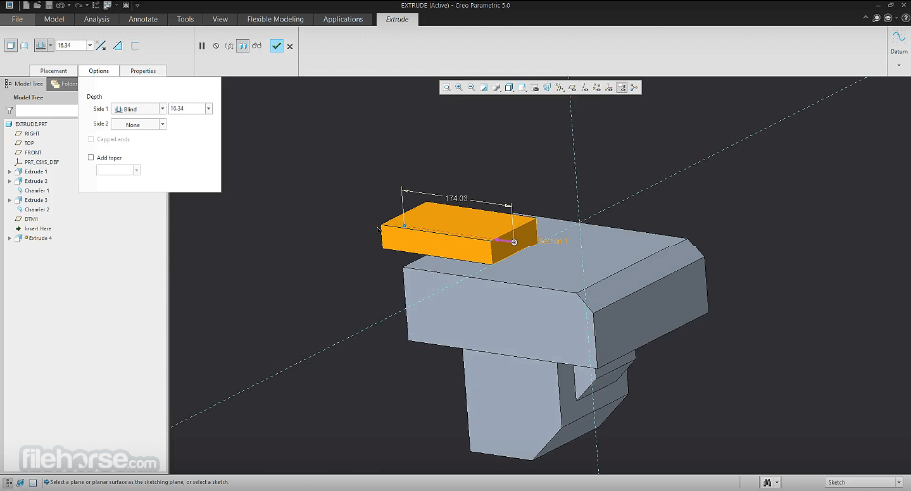Click PRT_CSYS_DEF in the model tree
Screen dimensions: 911x491
point(42,162)
